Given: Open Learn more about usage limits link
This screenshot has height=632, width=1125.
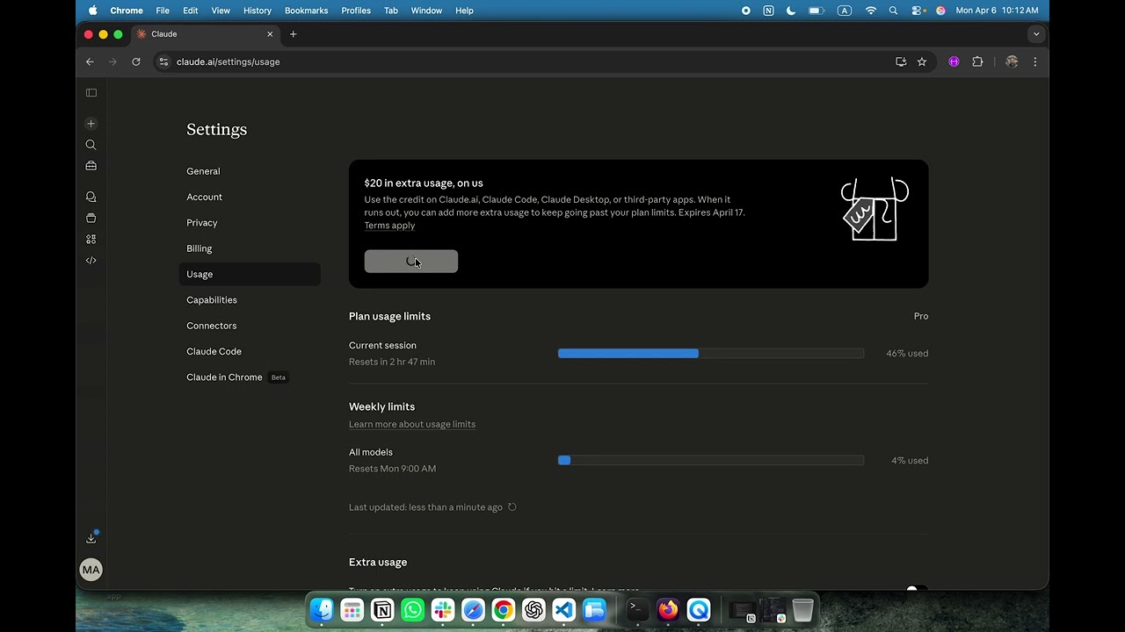Looking at the screenshot, I should pyautogui.click(x=412, y=424).
